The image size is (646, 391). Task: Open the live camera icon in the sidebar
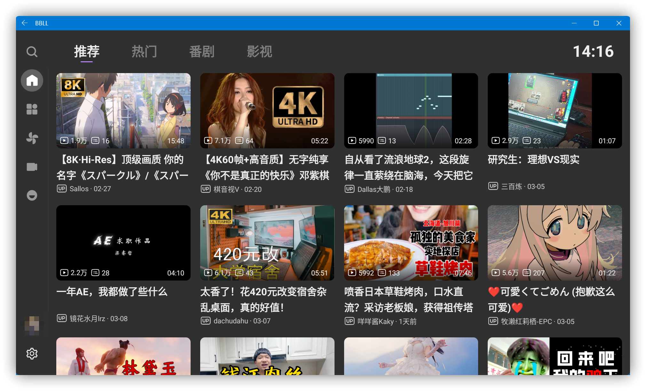32,167
